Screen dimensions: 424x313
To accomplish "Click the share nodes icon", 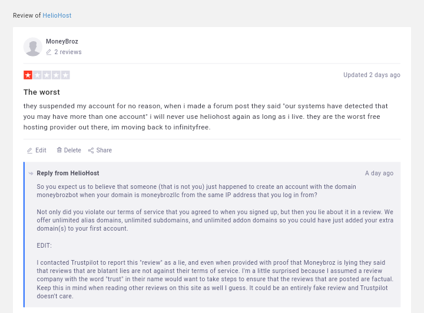I will coord(91,151).
